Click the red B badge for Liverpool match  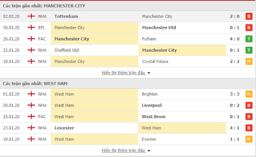tap(249, 105)
